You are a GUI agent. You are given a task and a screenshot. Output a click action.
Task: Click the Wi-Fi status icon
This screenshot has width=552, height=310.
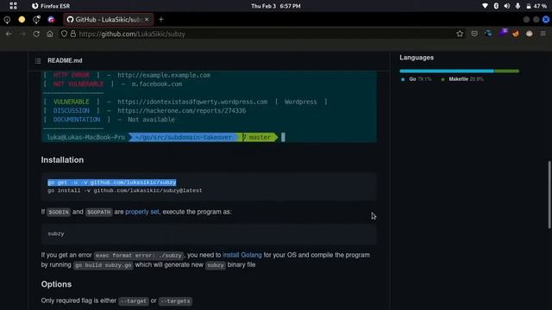485,6
